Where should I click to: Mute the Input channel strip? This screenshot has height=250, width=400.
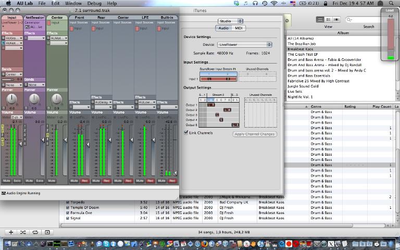pyautogui.click(x=7, y=181)
